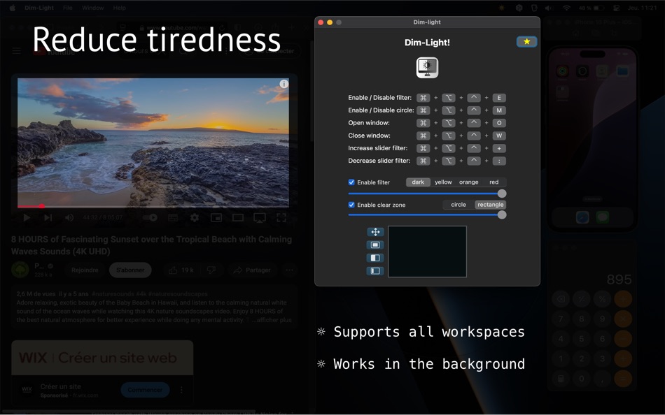665x415 pixels.
Task: Click the sunset beach video thumbnail
Action: coord(153,143)
